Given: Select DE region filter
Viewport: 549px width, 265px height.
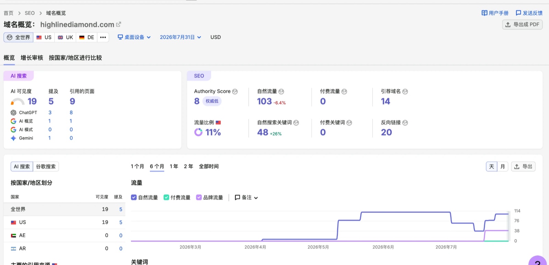Looking at the screenshot, I should click(x=86, y=37).
